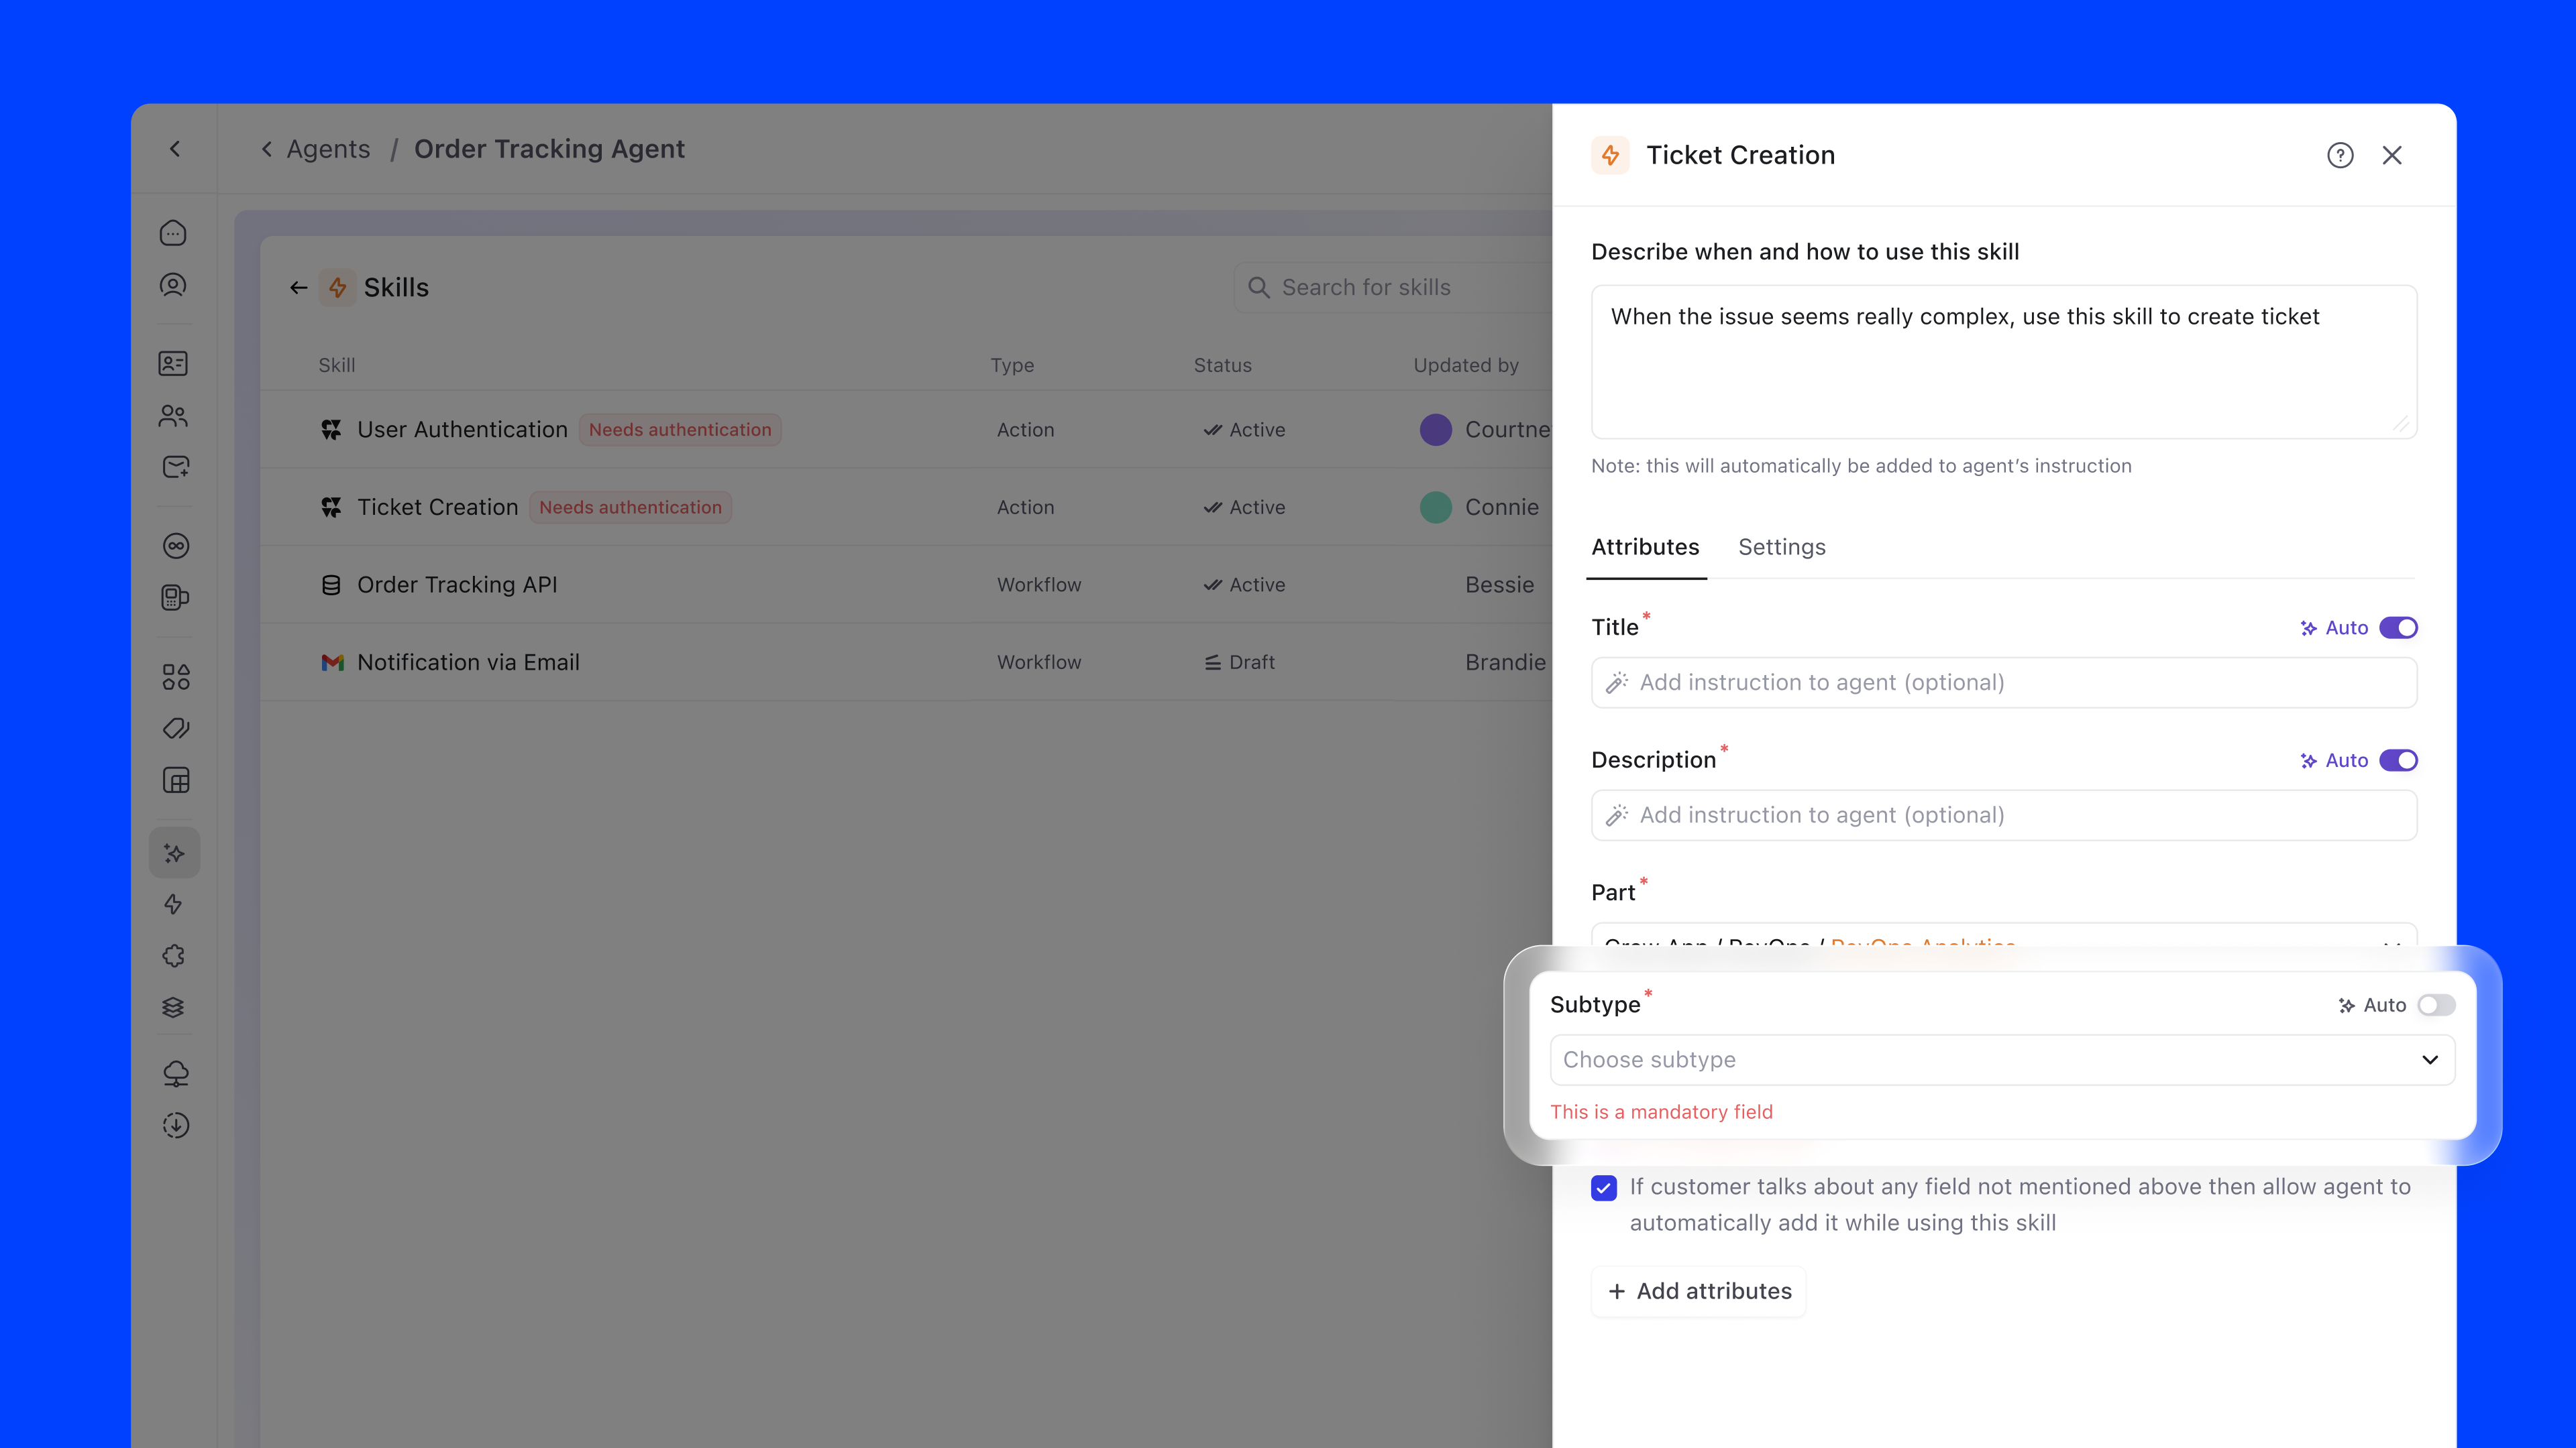The height and width of the screenshot is (1448, 2576).
Task: Click the database icon for Order Tracking API
Action: [x=331, y=585]
